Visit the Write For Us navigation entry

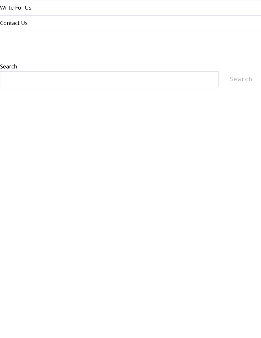click(x=16, y=8)
